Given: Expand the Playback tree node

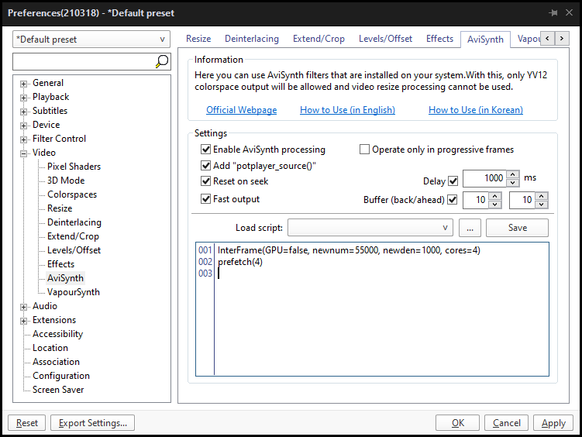Looking at the screenshot, I should coord(23,98).
